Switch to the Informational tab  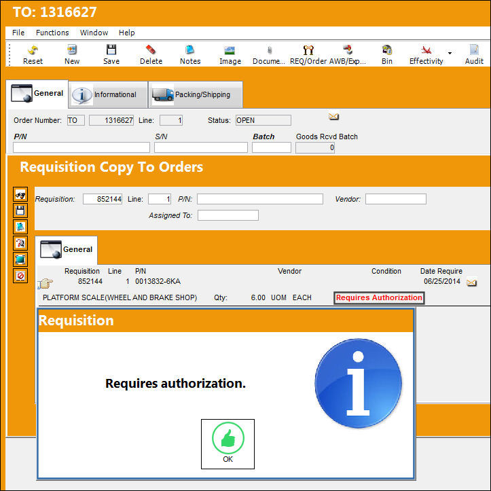coord(108,94)
